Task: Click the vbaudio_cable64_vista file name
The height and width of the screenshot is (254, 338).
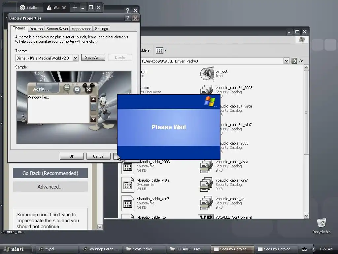Action: [236, 106]
